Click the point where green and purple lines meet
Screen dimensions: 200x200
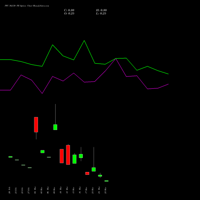click(116, 59)
